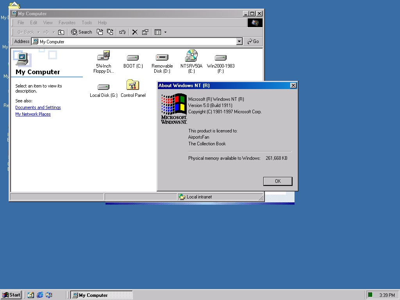Open the Edit menu
This screenshot has width=400, height=300.
click(x=34, y=23)
